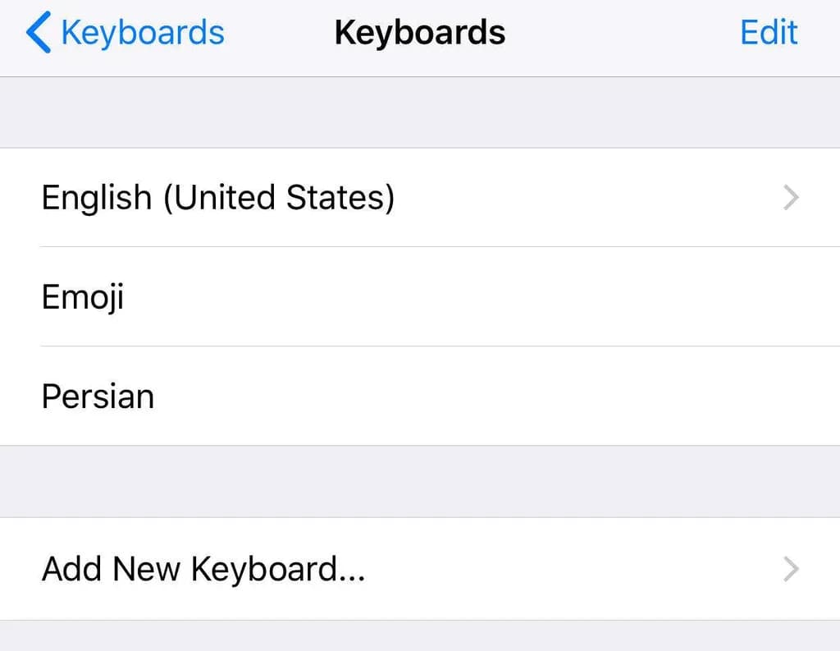Tap the blue back chevron arrow
This screenshot has width=840, height=651.
[x=39, y=34]
